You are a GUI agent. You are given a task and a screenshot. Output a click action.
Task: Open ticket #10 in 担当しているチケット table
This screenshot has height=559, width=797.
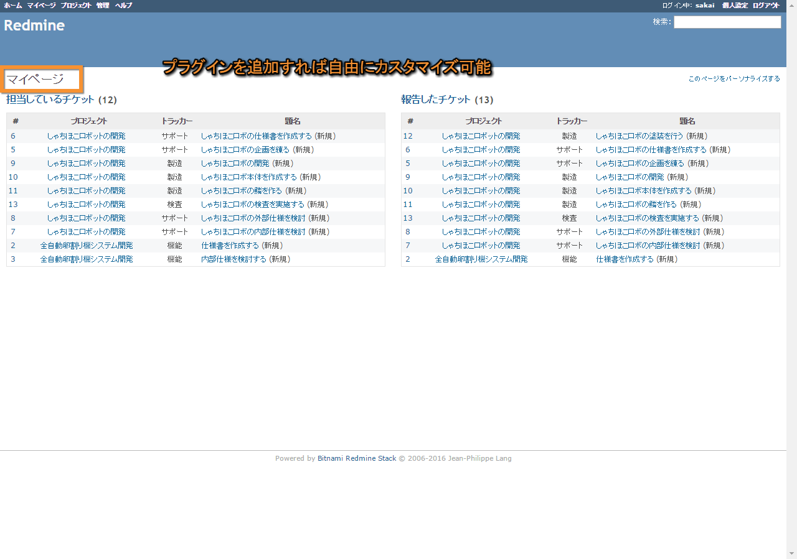click(x=13, y=177)
